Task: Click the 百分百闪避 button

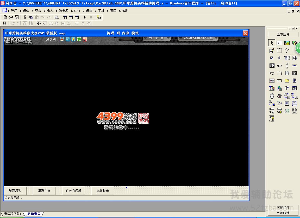Action: pyautogui.click(x=74, y=190)
